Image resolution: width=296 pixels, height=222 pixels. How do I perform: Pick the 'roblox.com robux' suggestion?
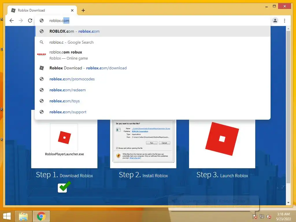[x=153, y=55]
